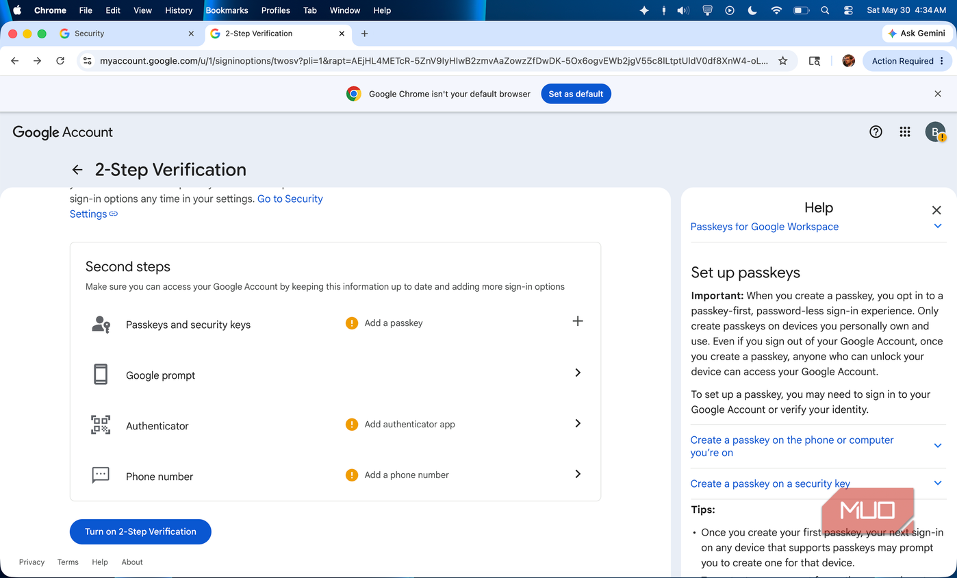Open Google prompt row chevron

point(578,373)
